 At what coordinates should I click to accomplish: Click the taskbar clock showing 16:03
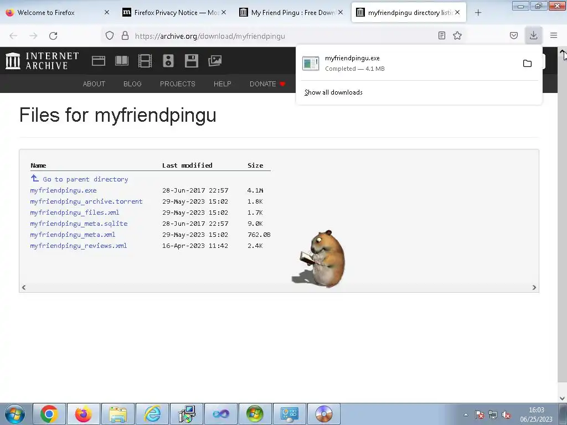click(536, 414)
